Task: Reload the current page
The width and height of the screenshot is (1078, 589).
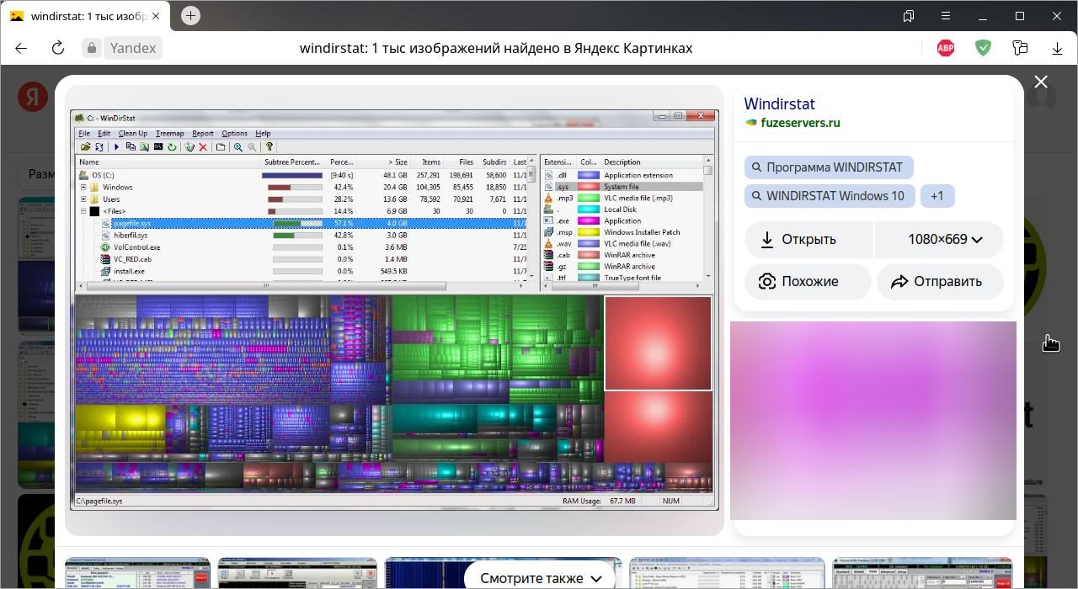Action: [58, 48]
